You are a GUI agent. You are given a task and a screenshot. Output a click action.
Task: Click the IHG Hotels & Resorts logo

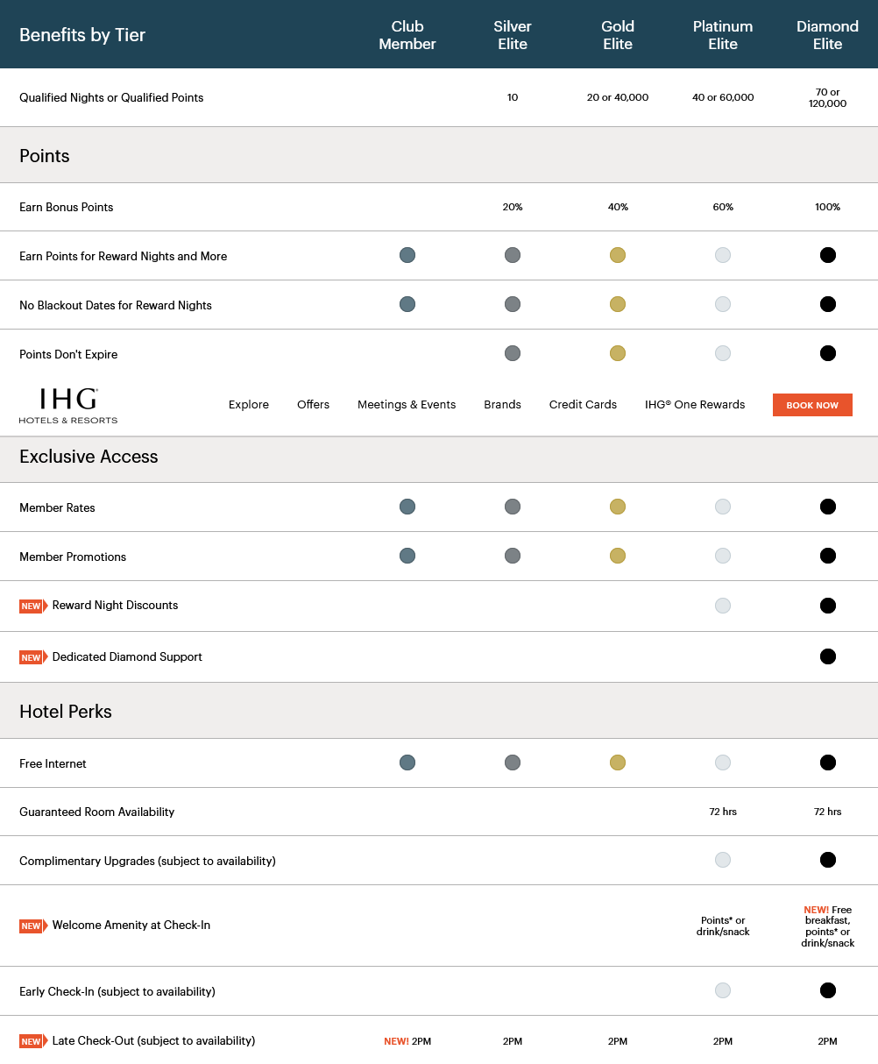point(66,405)
